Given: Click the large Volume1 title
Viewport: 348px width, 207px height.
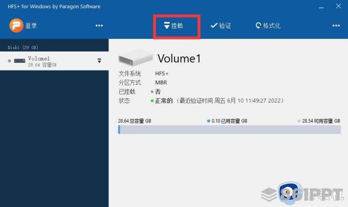Looking at the screenshot, I should click(x=179, y=59).
